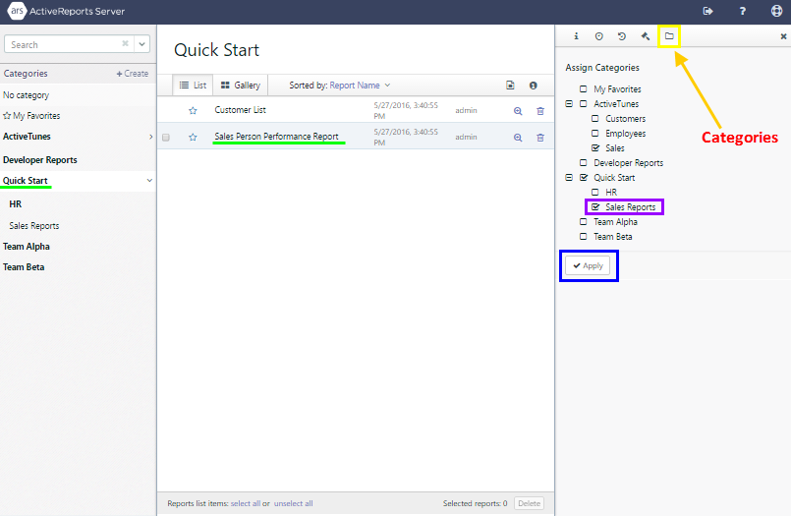
Task: Check the HR category box
Action: [595, 193]
